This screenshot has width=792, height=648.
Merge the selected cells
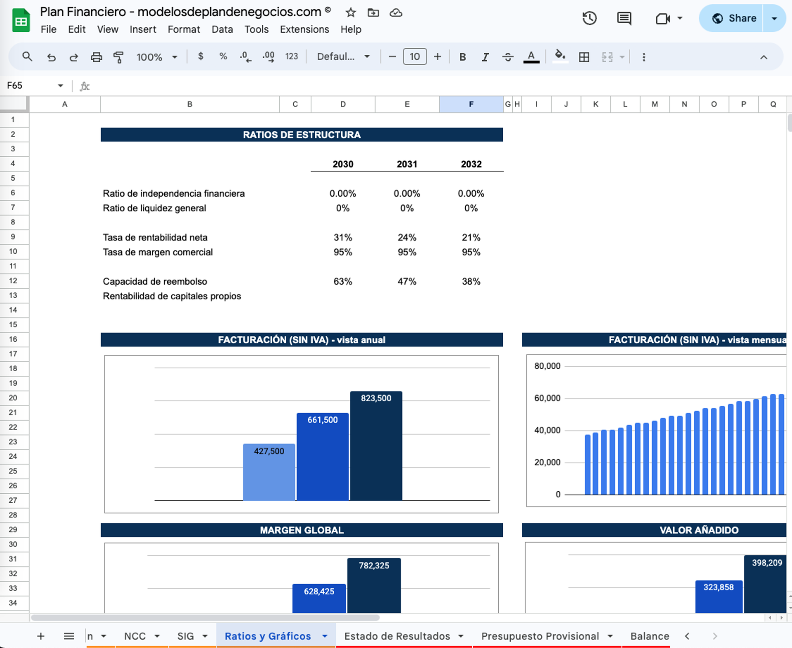point(606,57)
